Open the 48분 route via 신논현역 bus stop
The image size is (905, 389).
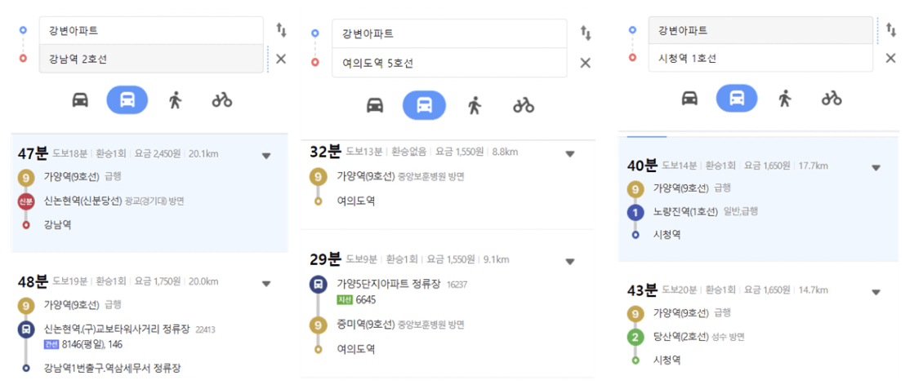[149, 321]
